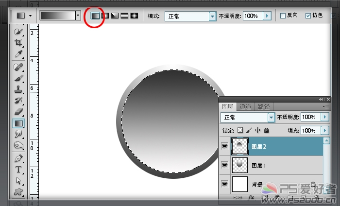This screenshot has width=340, height=206.
Task: Choose the Path Selection tool
Action: click(18, 180)
